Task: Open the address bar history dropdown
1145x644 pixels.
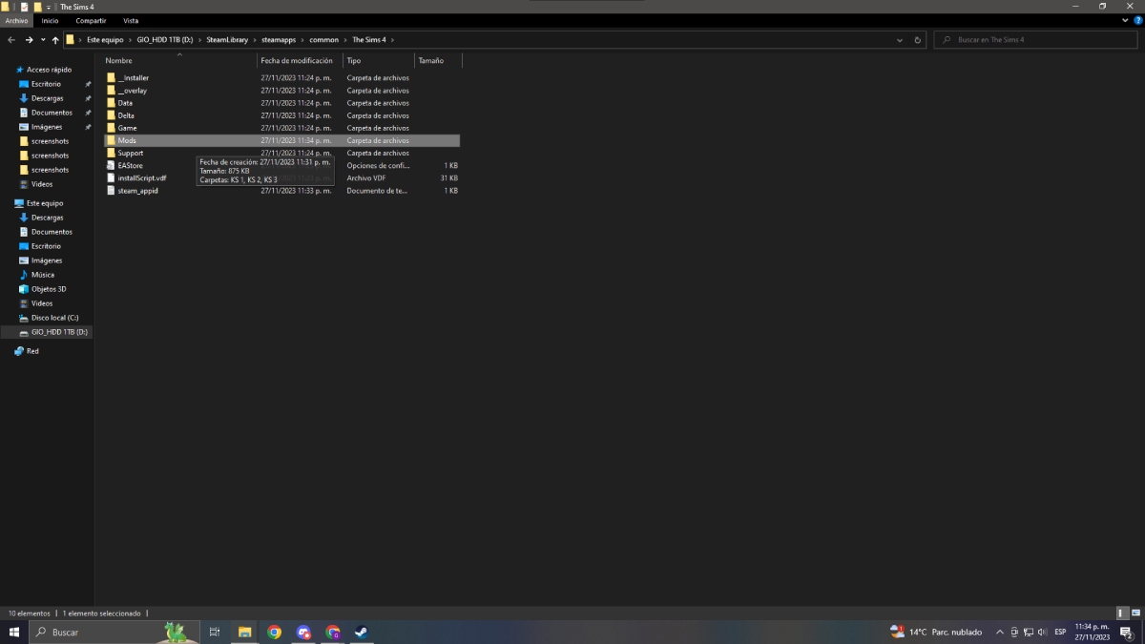Action: (x=899, y=40)
